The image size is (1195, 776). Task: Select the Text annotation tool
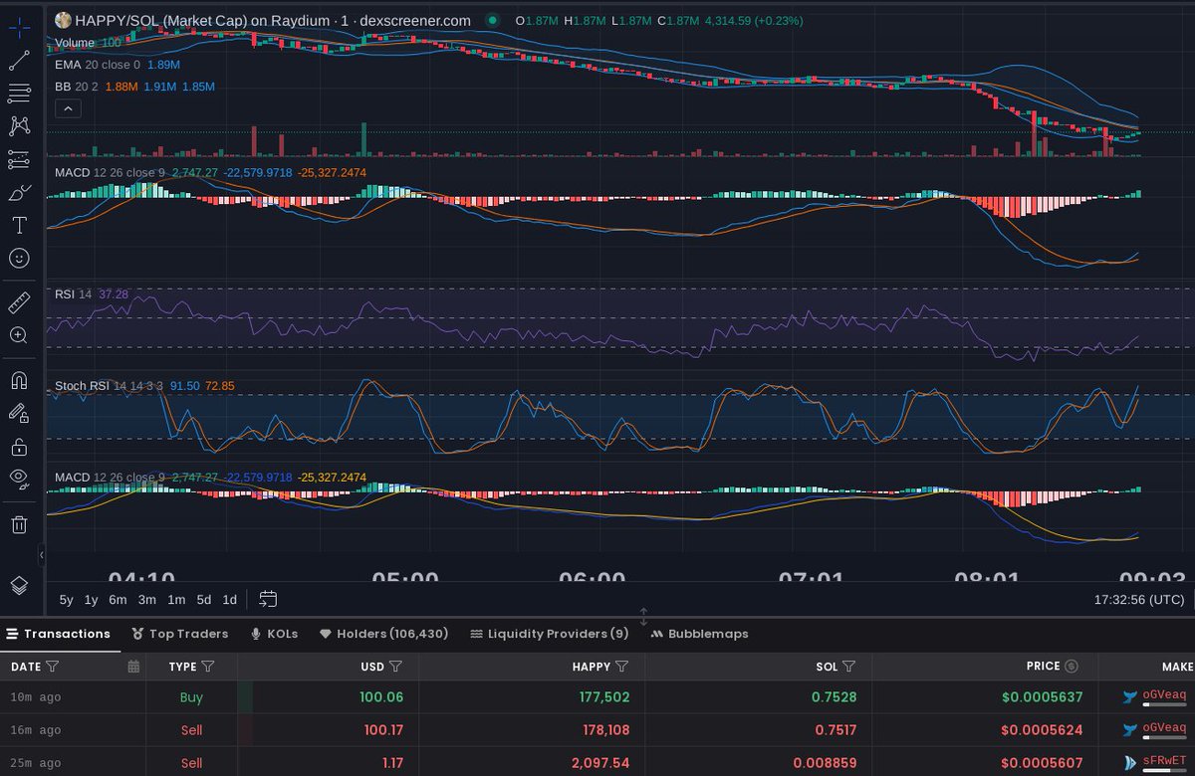[x=19, y=225]
